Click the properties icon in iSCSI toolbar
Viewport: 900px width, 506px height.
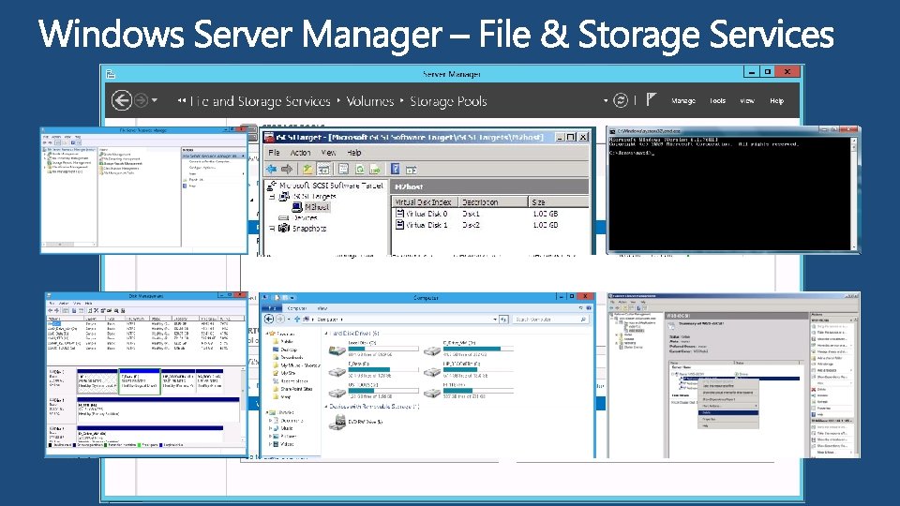[343, 170]
